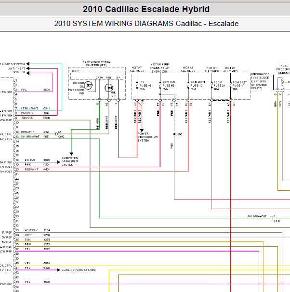
Task: Click the J386 splice node
Action: click(x=174, y=134)
